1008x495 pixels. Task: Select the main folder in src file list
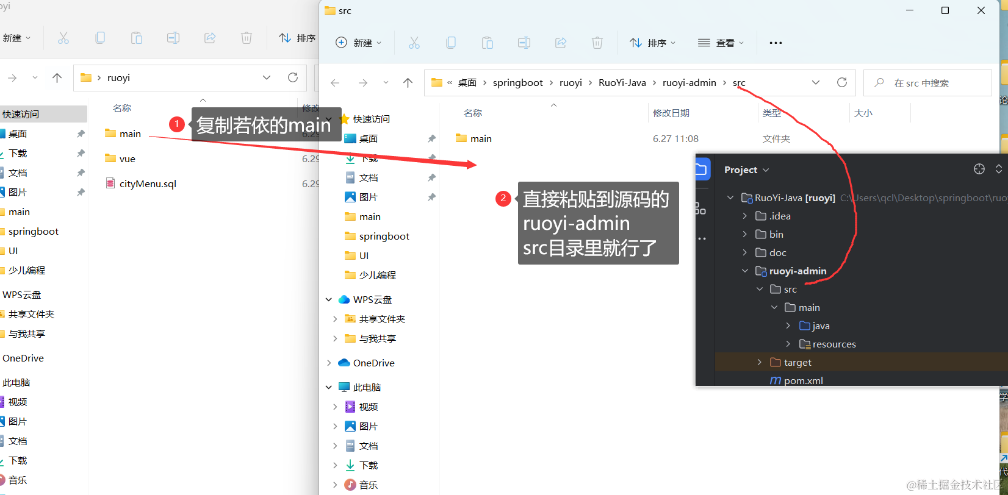[x=480, y=139]
